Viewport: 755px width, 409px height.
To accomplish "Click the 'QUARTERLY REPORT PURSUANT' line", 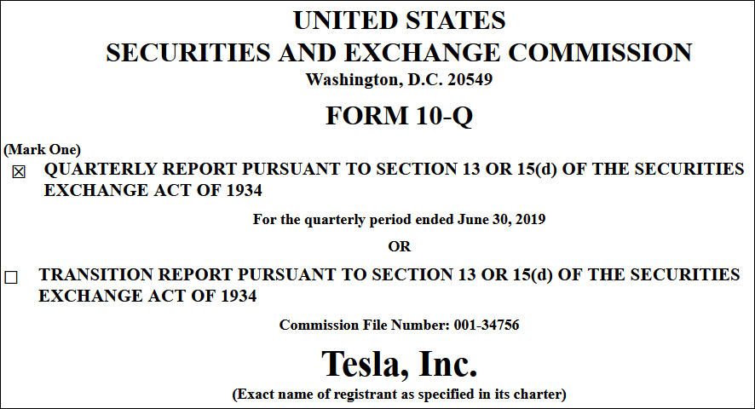I will pyautogui.click(x=196, y=170).
